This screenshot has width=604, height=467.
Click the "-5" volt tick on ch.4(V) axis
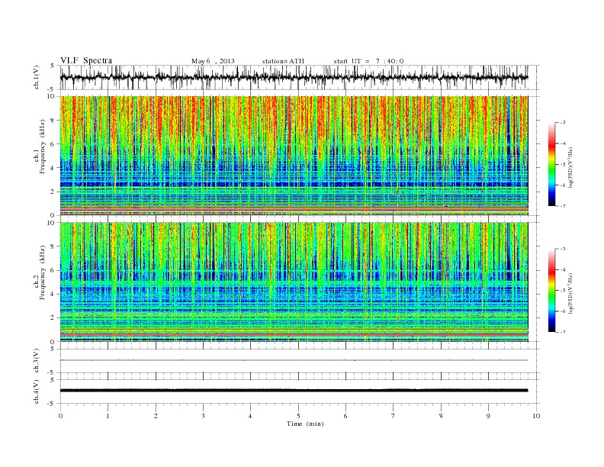(x=51, y=404)
